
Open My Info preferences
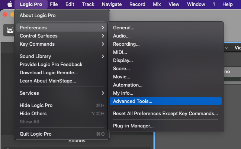pos(166,93)
